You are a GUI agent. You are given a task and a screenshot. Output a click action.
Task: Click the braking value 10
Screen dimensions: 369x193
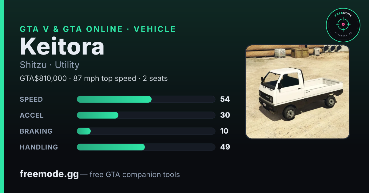coord(224,131)
